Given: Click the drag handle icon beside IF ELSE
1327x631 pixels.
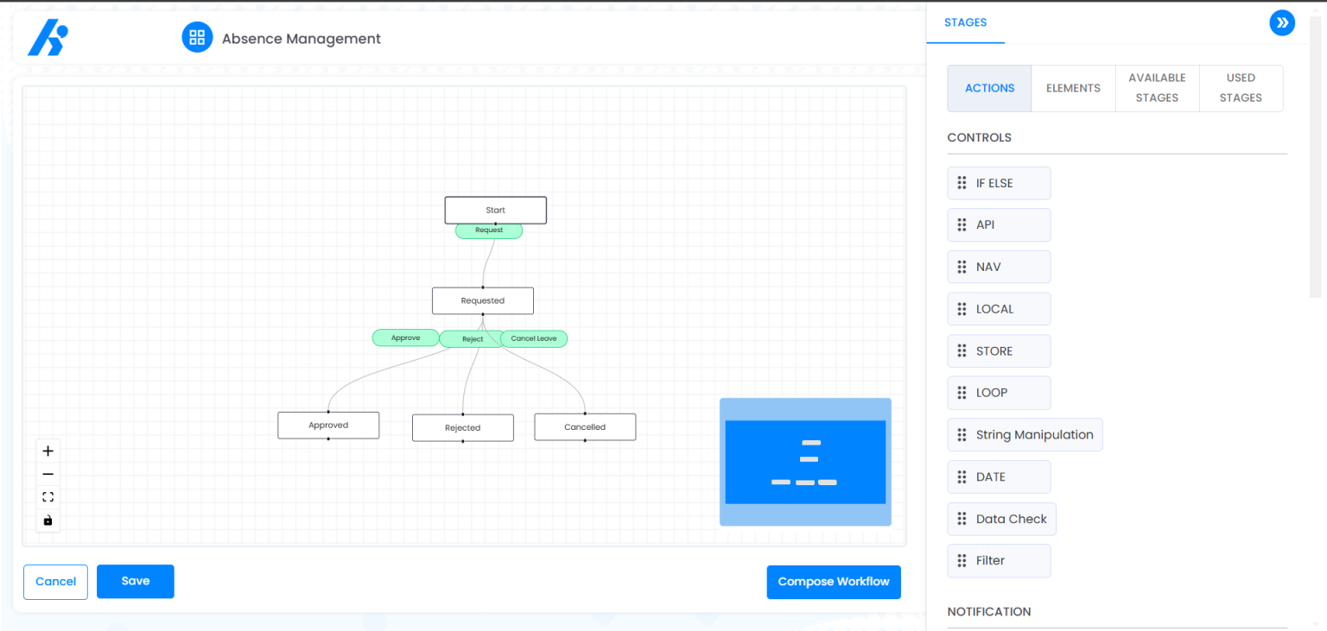Looking at the screenshot, I should tap(962, 183).
